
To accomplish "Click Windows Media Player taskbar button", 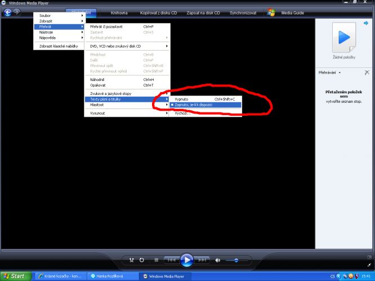I will coord(165,277).
